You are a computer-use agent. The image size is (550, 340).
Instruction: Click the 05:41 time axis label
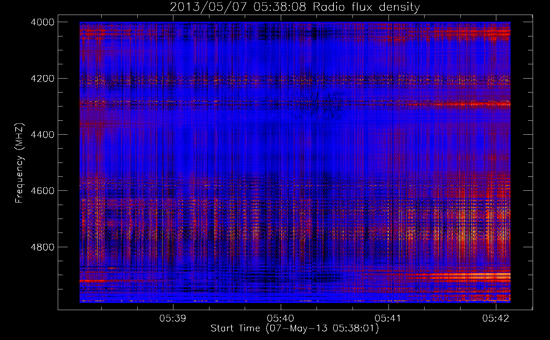(388, 318)
